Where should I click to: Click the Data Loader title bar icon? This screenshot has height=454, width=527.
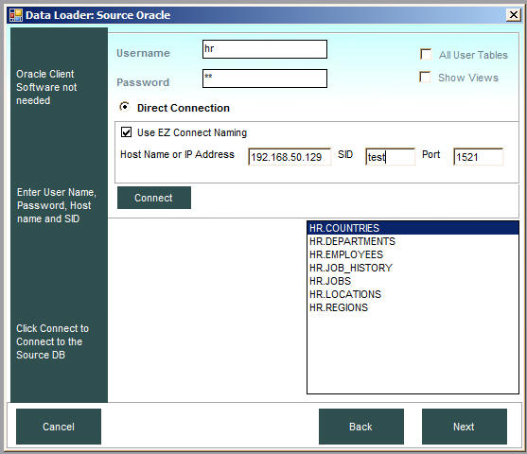click(16, 15)
